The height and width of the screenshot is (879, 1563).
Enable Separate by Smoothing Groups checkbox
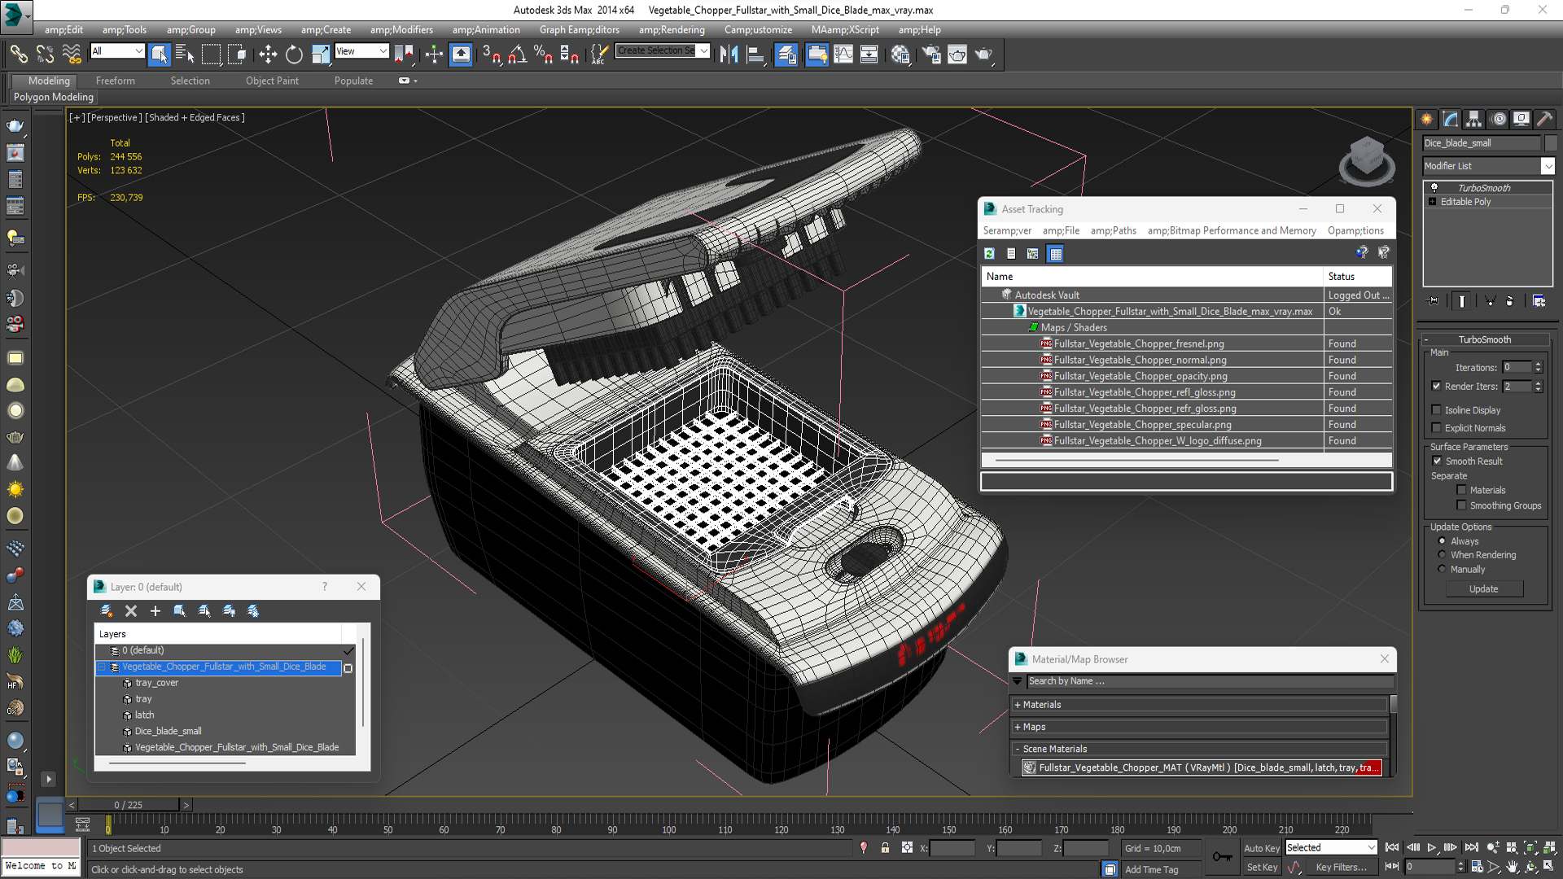(1462, 505)
